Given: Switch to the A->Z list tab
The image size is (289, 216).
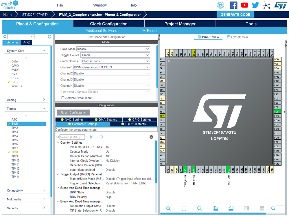Looking at the screenshot, I should click(x=27, y=43).
